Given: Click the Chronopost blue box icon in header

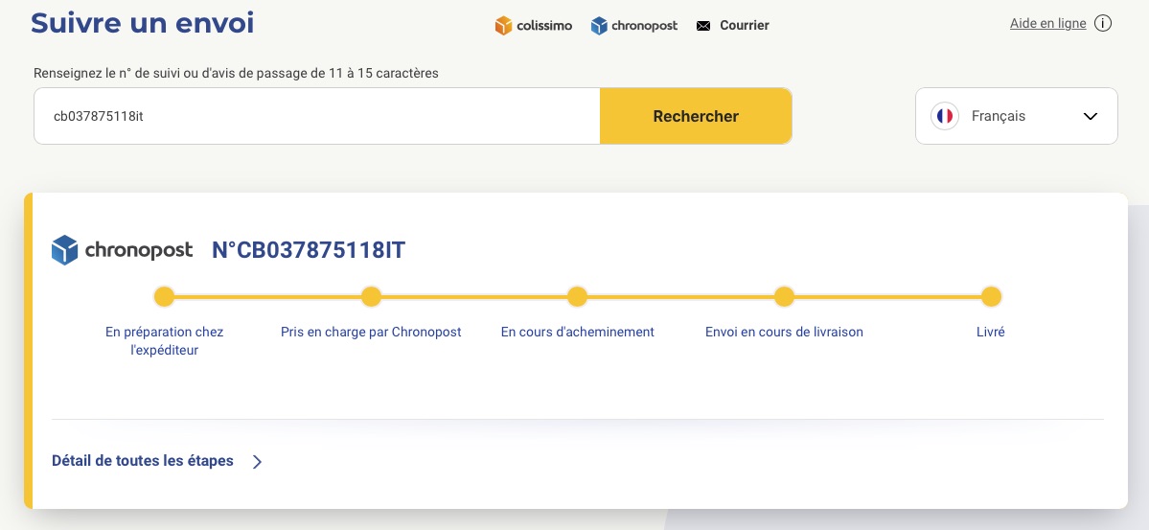Looking at the screenshot, I should (599, 26).
